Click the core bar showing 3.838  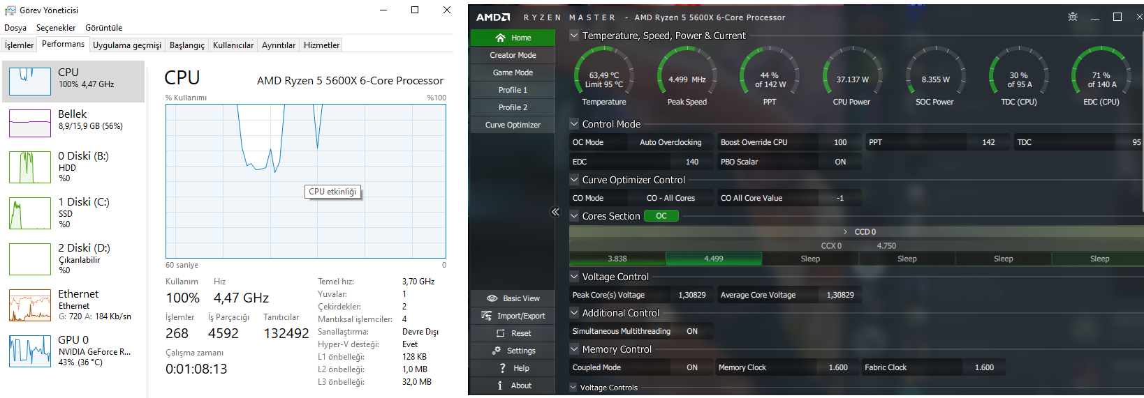(x=617, y=259)
